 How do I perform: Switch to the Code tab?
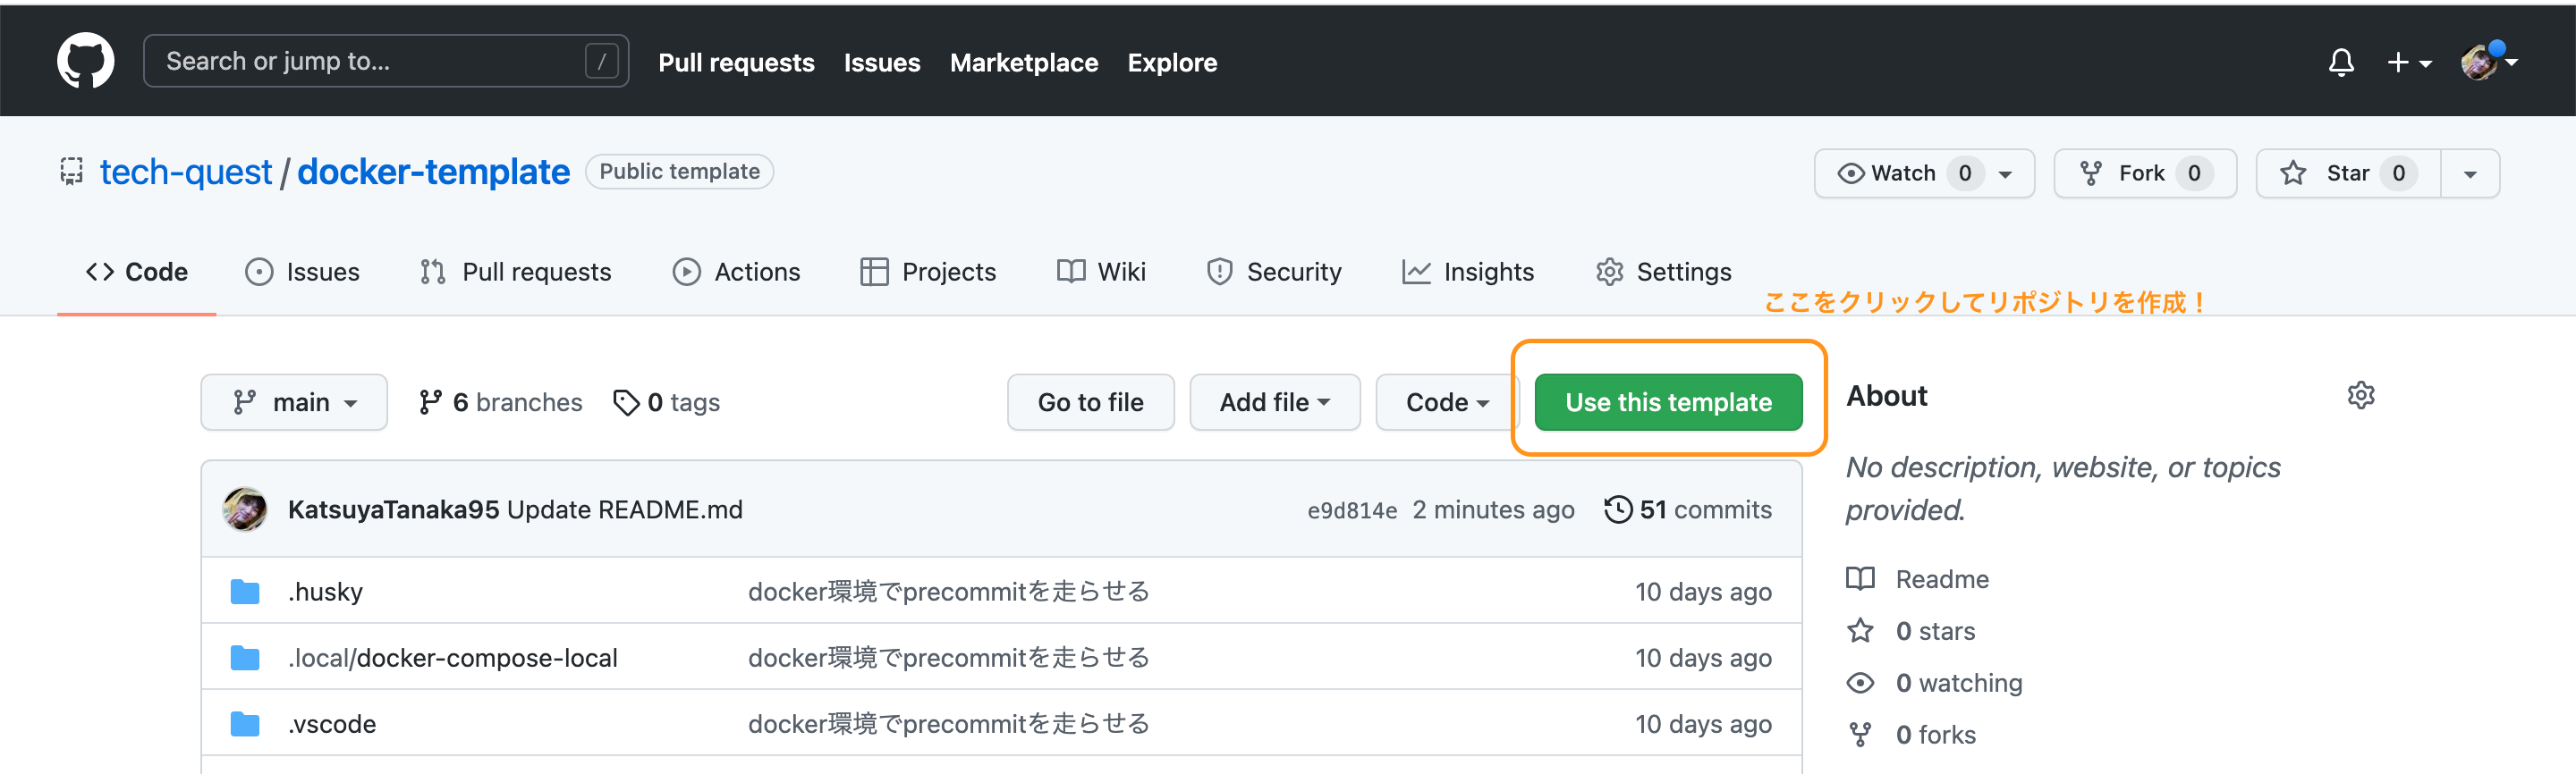(137, 272)
